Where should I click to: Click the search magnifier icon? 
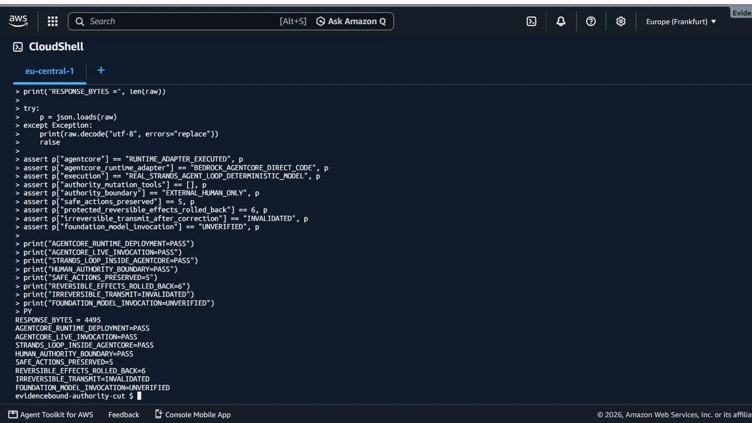click(80, 21)
